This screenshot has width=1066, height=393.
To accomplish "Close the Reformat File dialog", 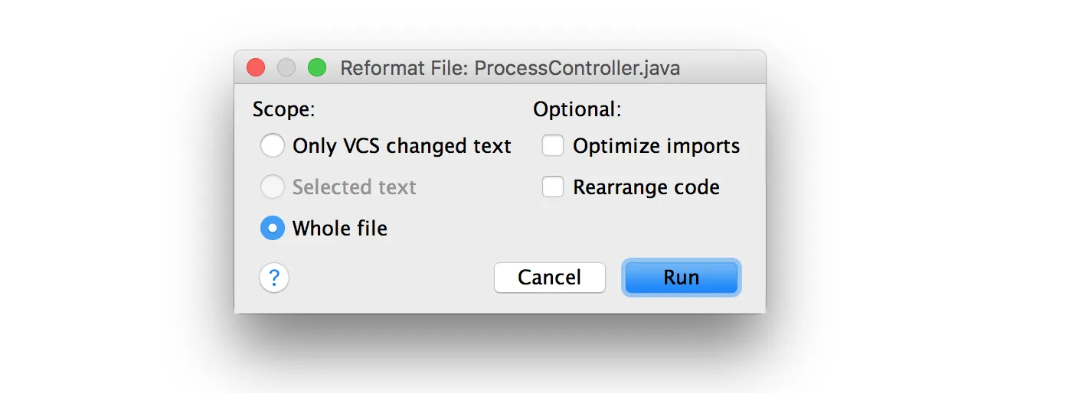I will (x=256, y=68).
